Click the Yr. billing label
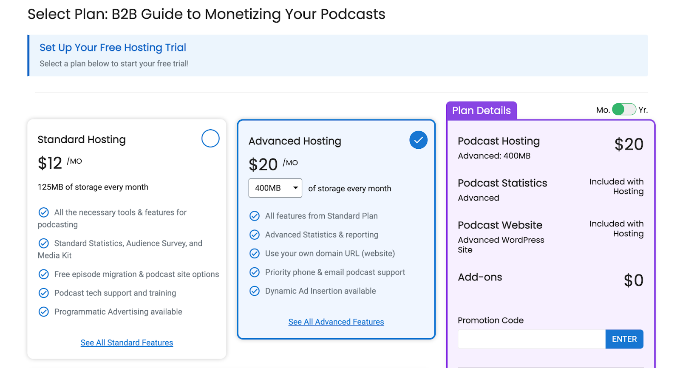Screen dimensions: 680x368 click(x=643, y=110)
